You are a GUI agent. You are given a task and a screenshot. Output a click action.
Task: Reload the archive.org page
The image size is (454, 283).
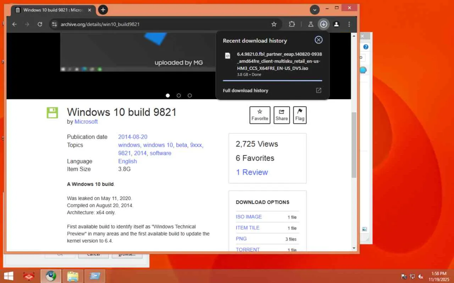pos(40,24)
